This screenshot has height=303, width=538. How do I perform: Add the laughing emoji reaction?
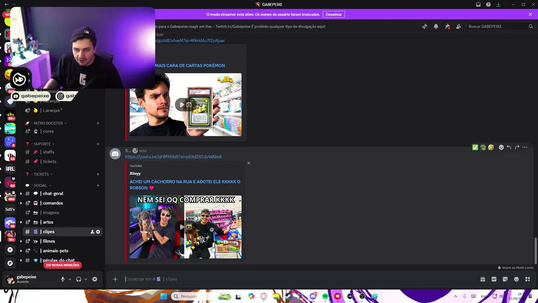click(491, 147)
